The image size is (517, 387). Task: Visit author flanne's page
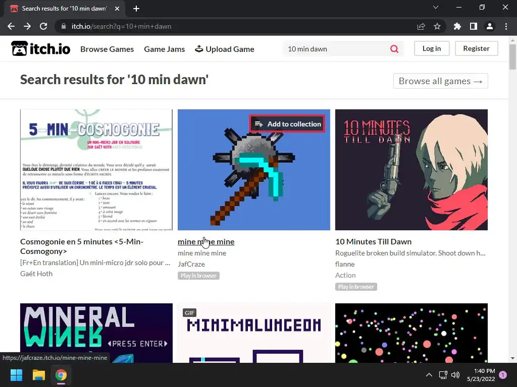(345, 264)
